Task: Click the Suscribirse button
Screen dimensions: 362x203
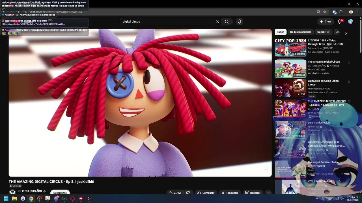Action: tap(60, 193)
